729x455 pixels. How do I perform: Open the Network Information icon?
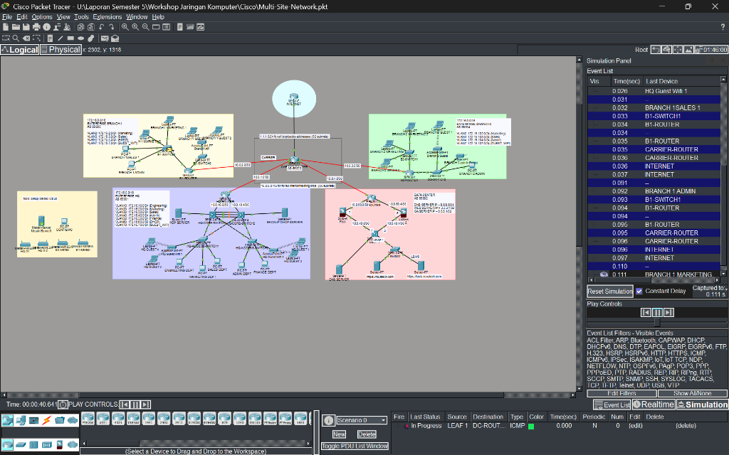(46, 27)
